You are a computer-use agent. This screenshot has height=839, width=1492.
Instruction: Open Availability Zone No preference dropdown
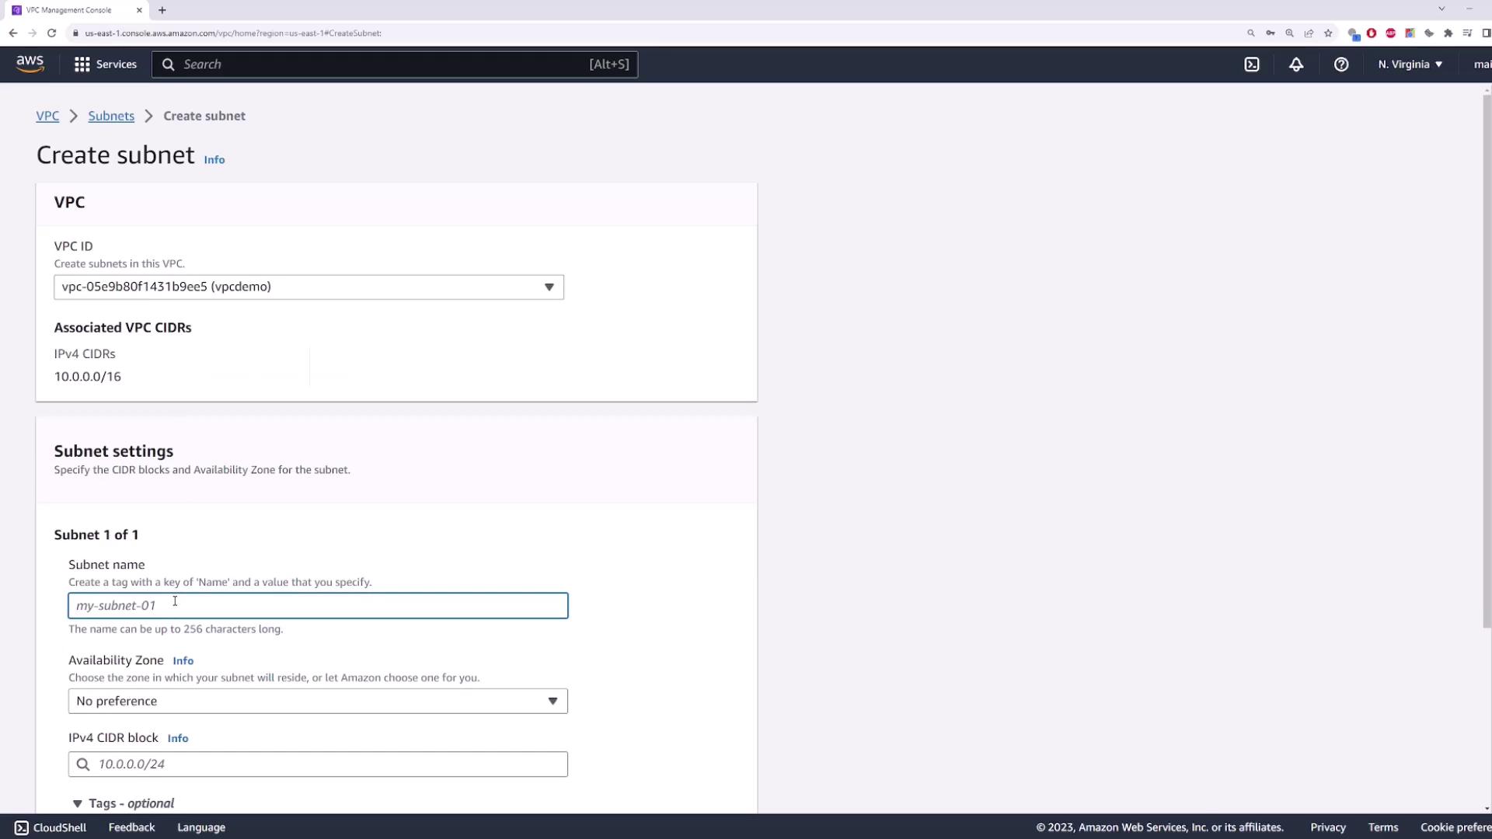click(x=317, y=701)
